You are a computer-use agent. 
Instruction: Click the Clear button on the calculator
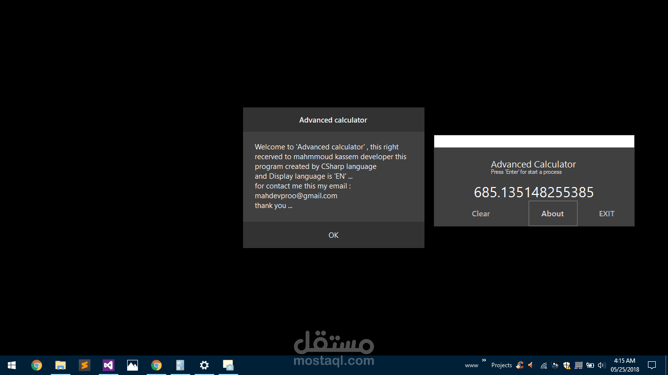[481, 213]
